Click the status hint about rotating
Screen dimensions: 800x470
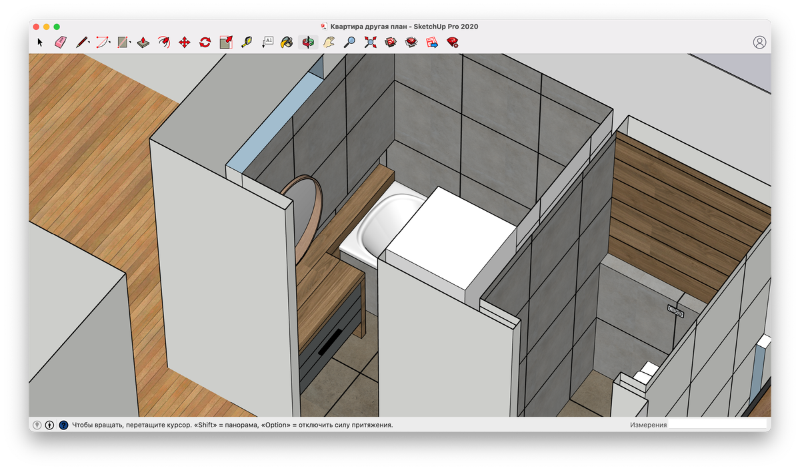pos(232,425)
